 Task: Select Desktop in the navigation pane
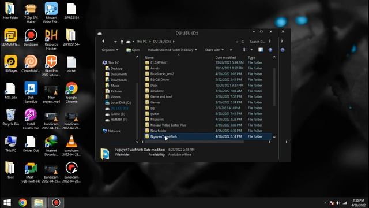(114, 68)
